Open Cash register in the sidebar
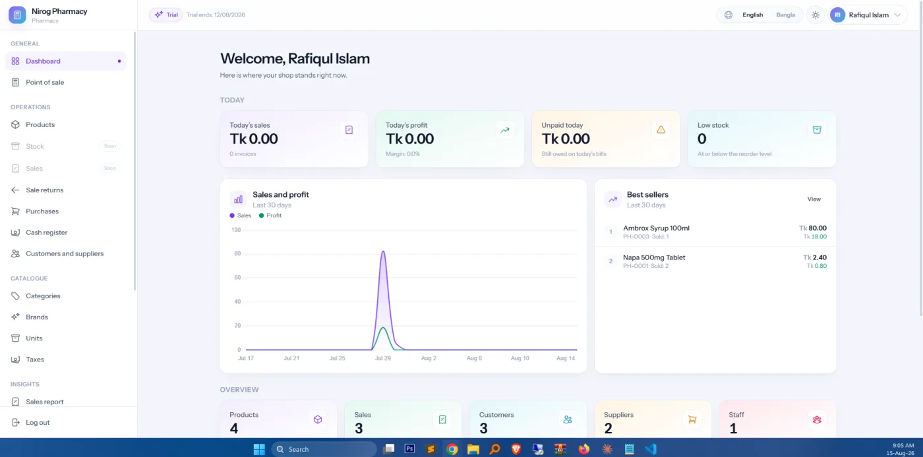The width and height of the screenshot is (923, 457). point(65,232)
